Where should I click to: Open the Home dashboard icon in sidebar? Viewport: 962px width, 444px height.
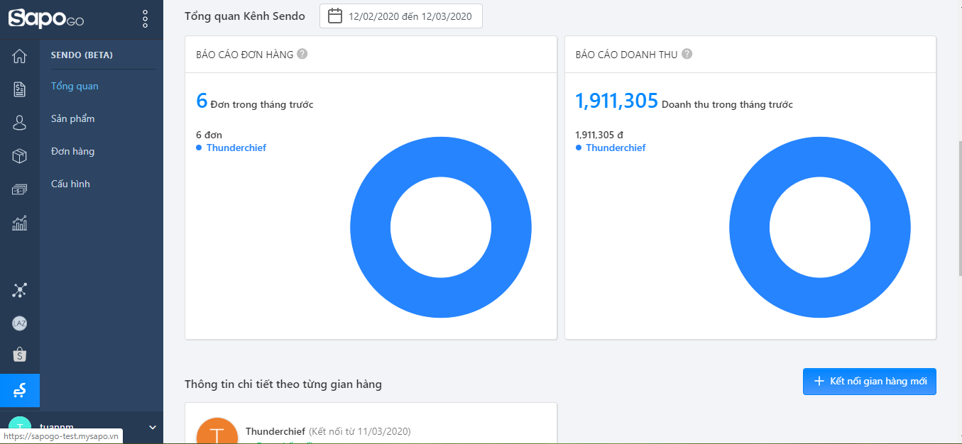coord(20,56)
